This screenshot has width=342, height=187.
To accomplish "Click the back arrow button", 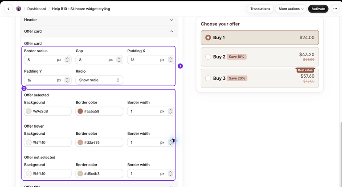I will (x=8, y=9).
